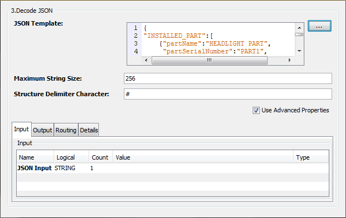This screenshot has width=346, height=218.
Task: Select the JSON Input table row
Action: click(173, 169)
